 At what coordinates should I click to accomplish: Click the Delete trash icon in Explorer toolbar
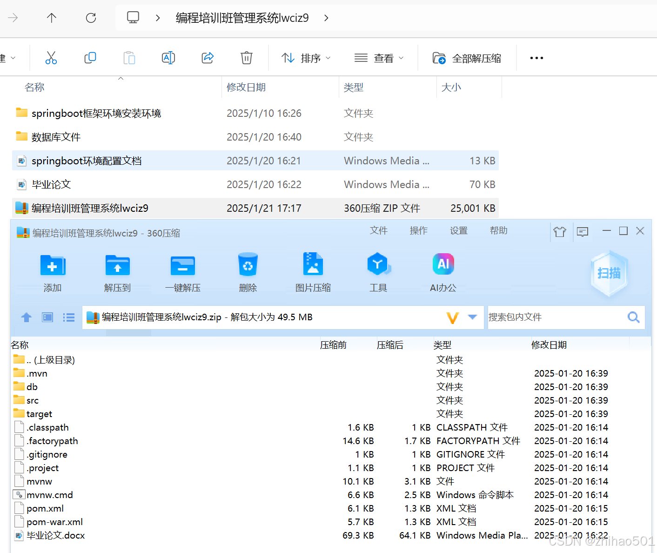[x=247, y=58]
